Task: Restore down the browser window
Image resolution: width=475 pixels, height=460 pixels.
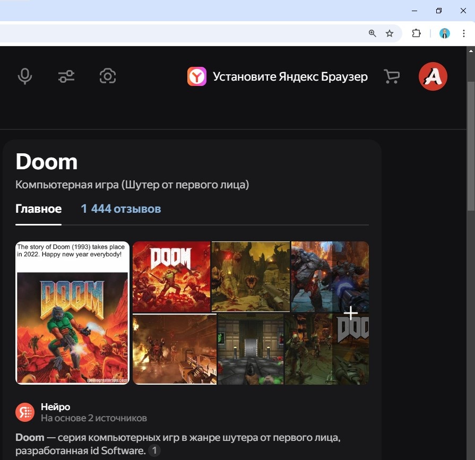Action: pyautogui.click(x=439, y=11)
